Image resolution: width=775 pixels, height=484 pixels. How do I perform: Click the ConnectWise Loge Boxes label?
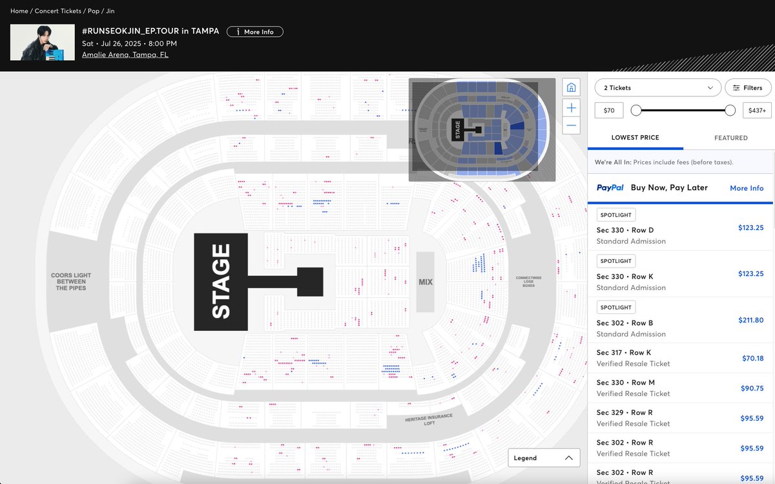[x=528, y=282]
